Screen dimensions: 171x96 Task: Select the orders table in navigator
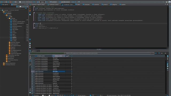coord(14,31)
